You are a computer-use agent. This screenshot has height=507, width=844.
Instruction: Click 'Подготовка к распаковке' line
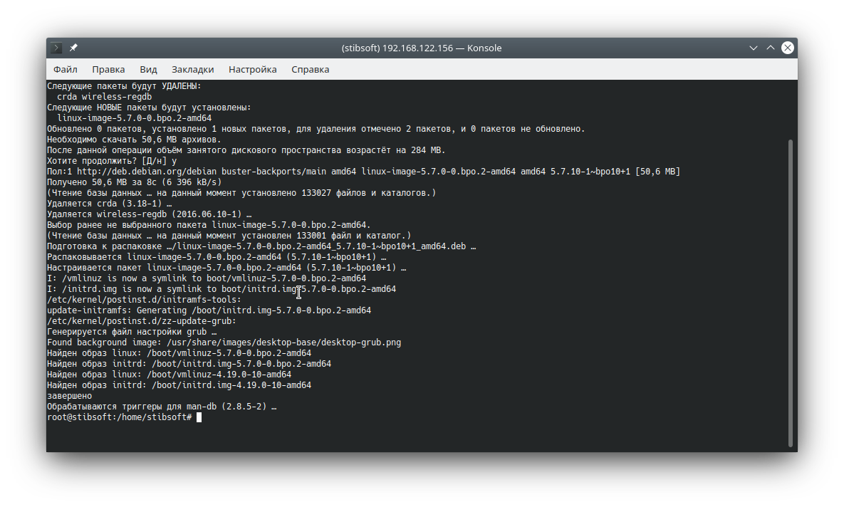[x=261, y=246]
